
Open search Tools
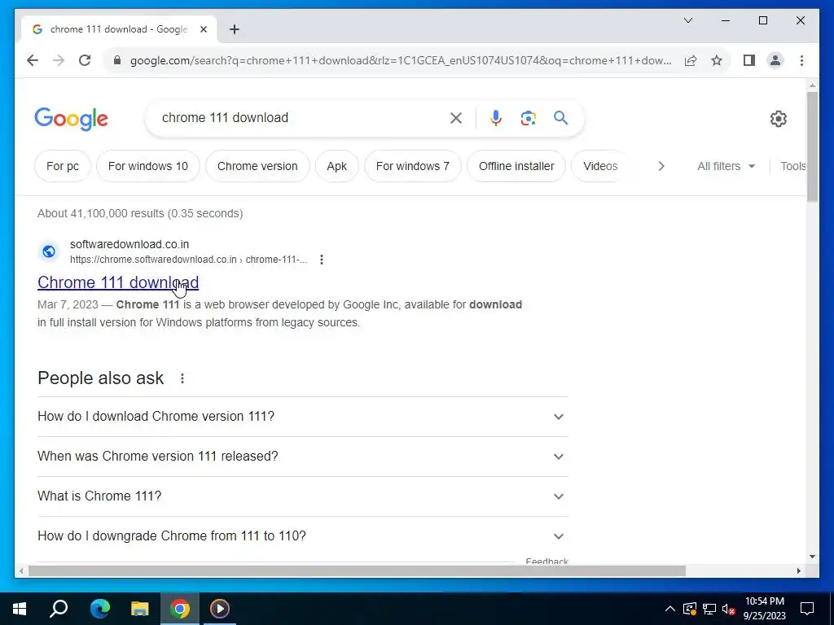pos(792,166)
